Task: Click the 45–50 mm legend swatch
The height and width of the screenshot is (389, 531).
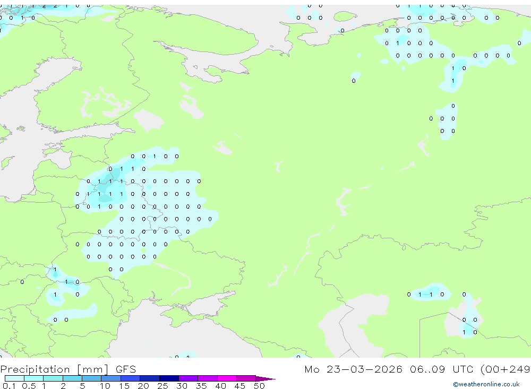Action: coord(246,378)
